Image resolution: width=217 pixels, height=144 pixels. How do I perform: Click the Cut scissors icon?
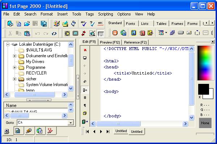click(10, 33)
